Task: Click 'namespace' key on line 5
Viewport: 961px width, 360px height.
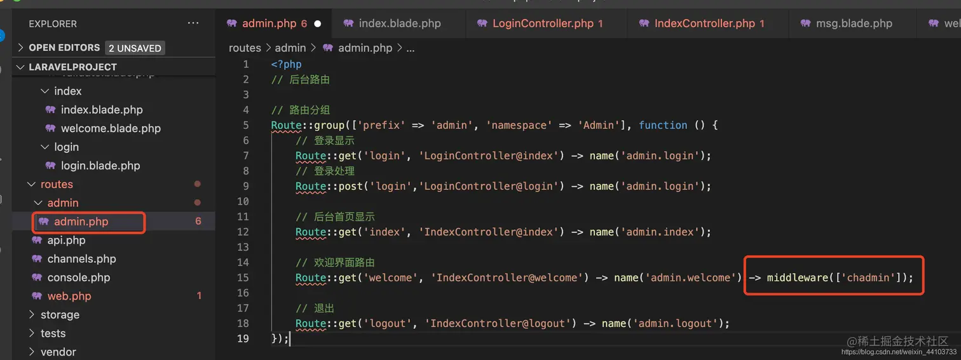Action: click(x=519, y=125)
